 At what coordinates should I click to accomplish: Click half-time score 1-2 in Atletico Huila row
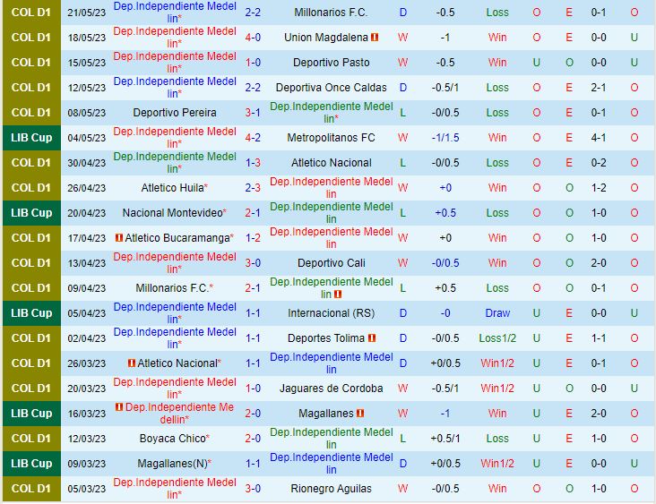pyautogui.click(x=599, y=188)
